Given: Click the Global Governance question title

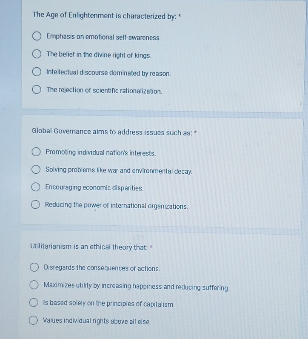Looking at the screenshot, I should click(114, 132).
